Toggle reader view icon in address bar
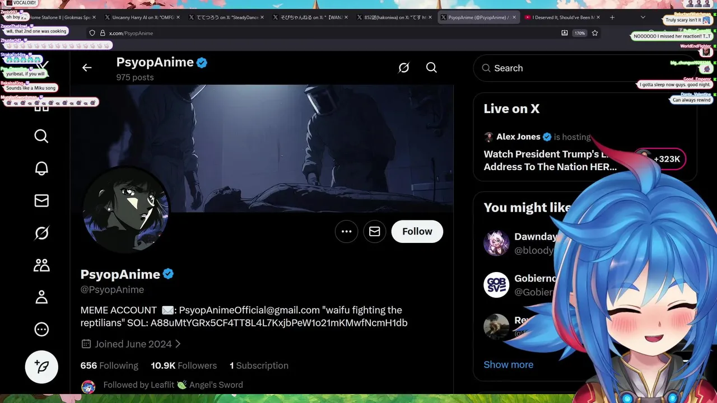This screenshot has height=403, width=717. (565, 33)
